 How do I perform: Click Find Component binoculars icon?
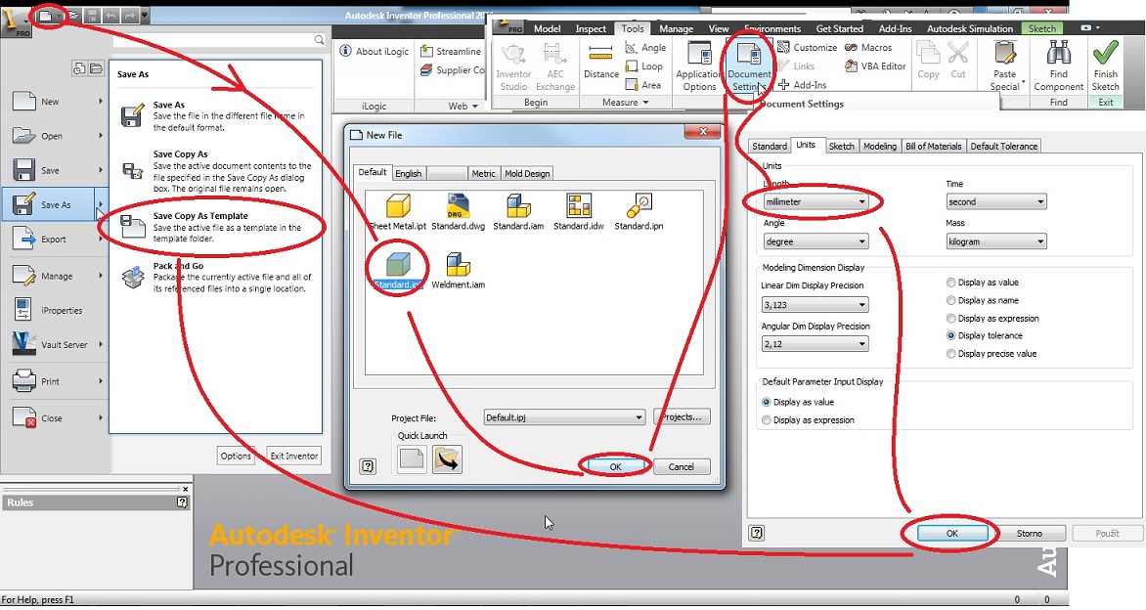pos(1058,54)
